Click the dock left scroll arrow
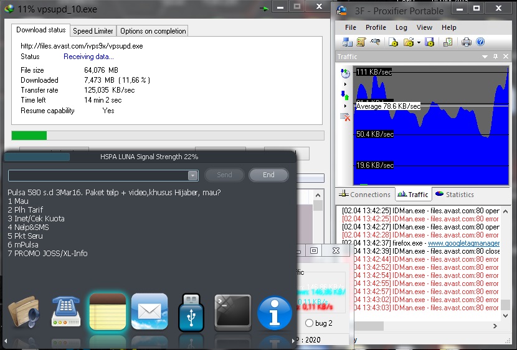This screenshot has width=517, height=350. point(6,341)
